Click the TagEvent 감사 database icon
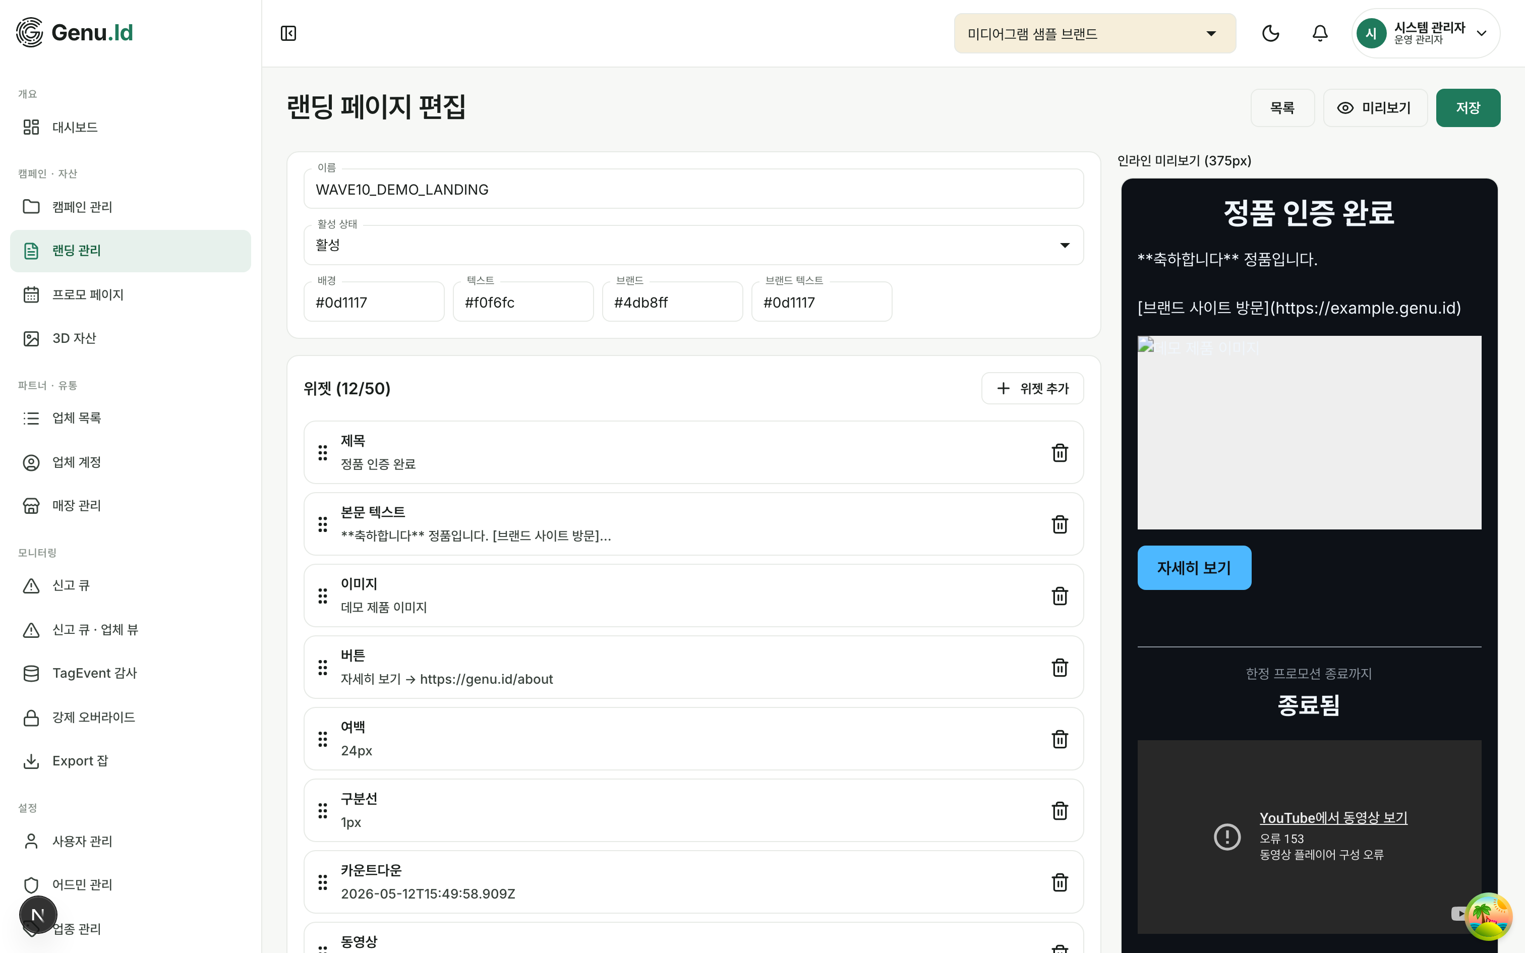The width and height of the screenshot is (1525, 953). coord(31,673)
